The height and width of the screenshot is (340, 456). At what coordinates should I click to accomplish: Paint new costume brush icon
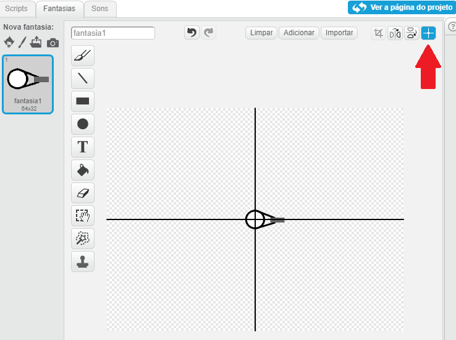tap(22, 42)
